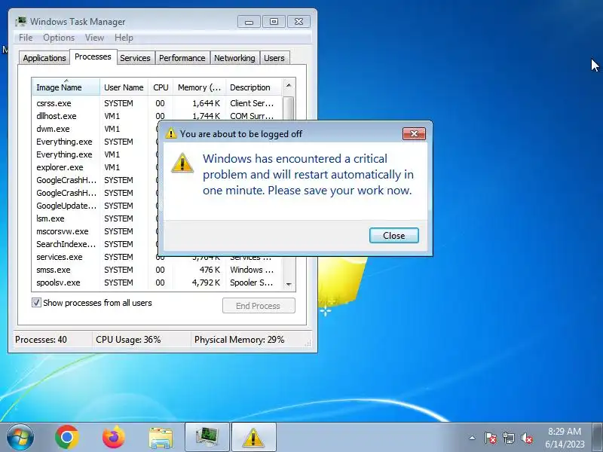Viewport: 603px width, 452px height.
Task: Select the SearchIndexer process row
Action: pos(95,244)
